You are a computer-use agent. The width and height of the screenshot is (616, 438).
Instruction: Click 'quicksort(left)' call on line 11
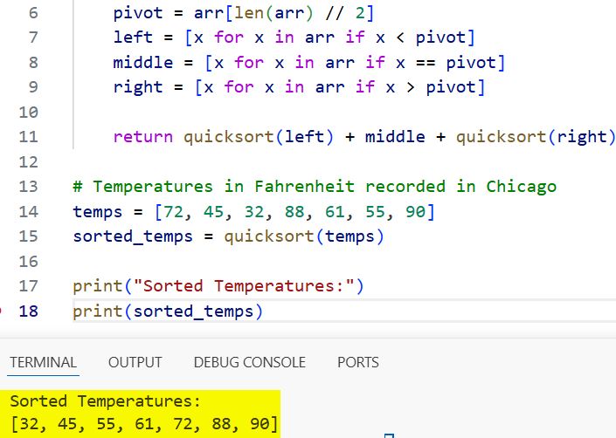pos(259,137)
